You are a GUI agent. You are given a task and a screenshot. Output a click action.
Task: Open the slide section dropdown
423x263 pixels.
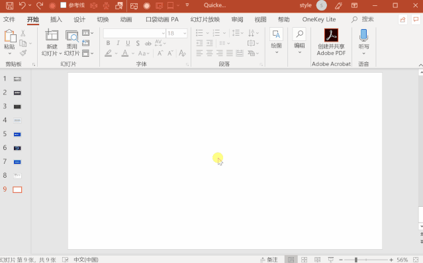coord(87,54)
